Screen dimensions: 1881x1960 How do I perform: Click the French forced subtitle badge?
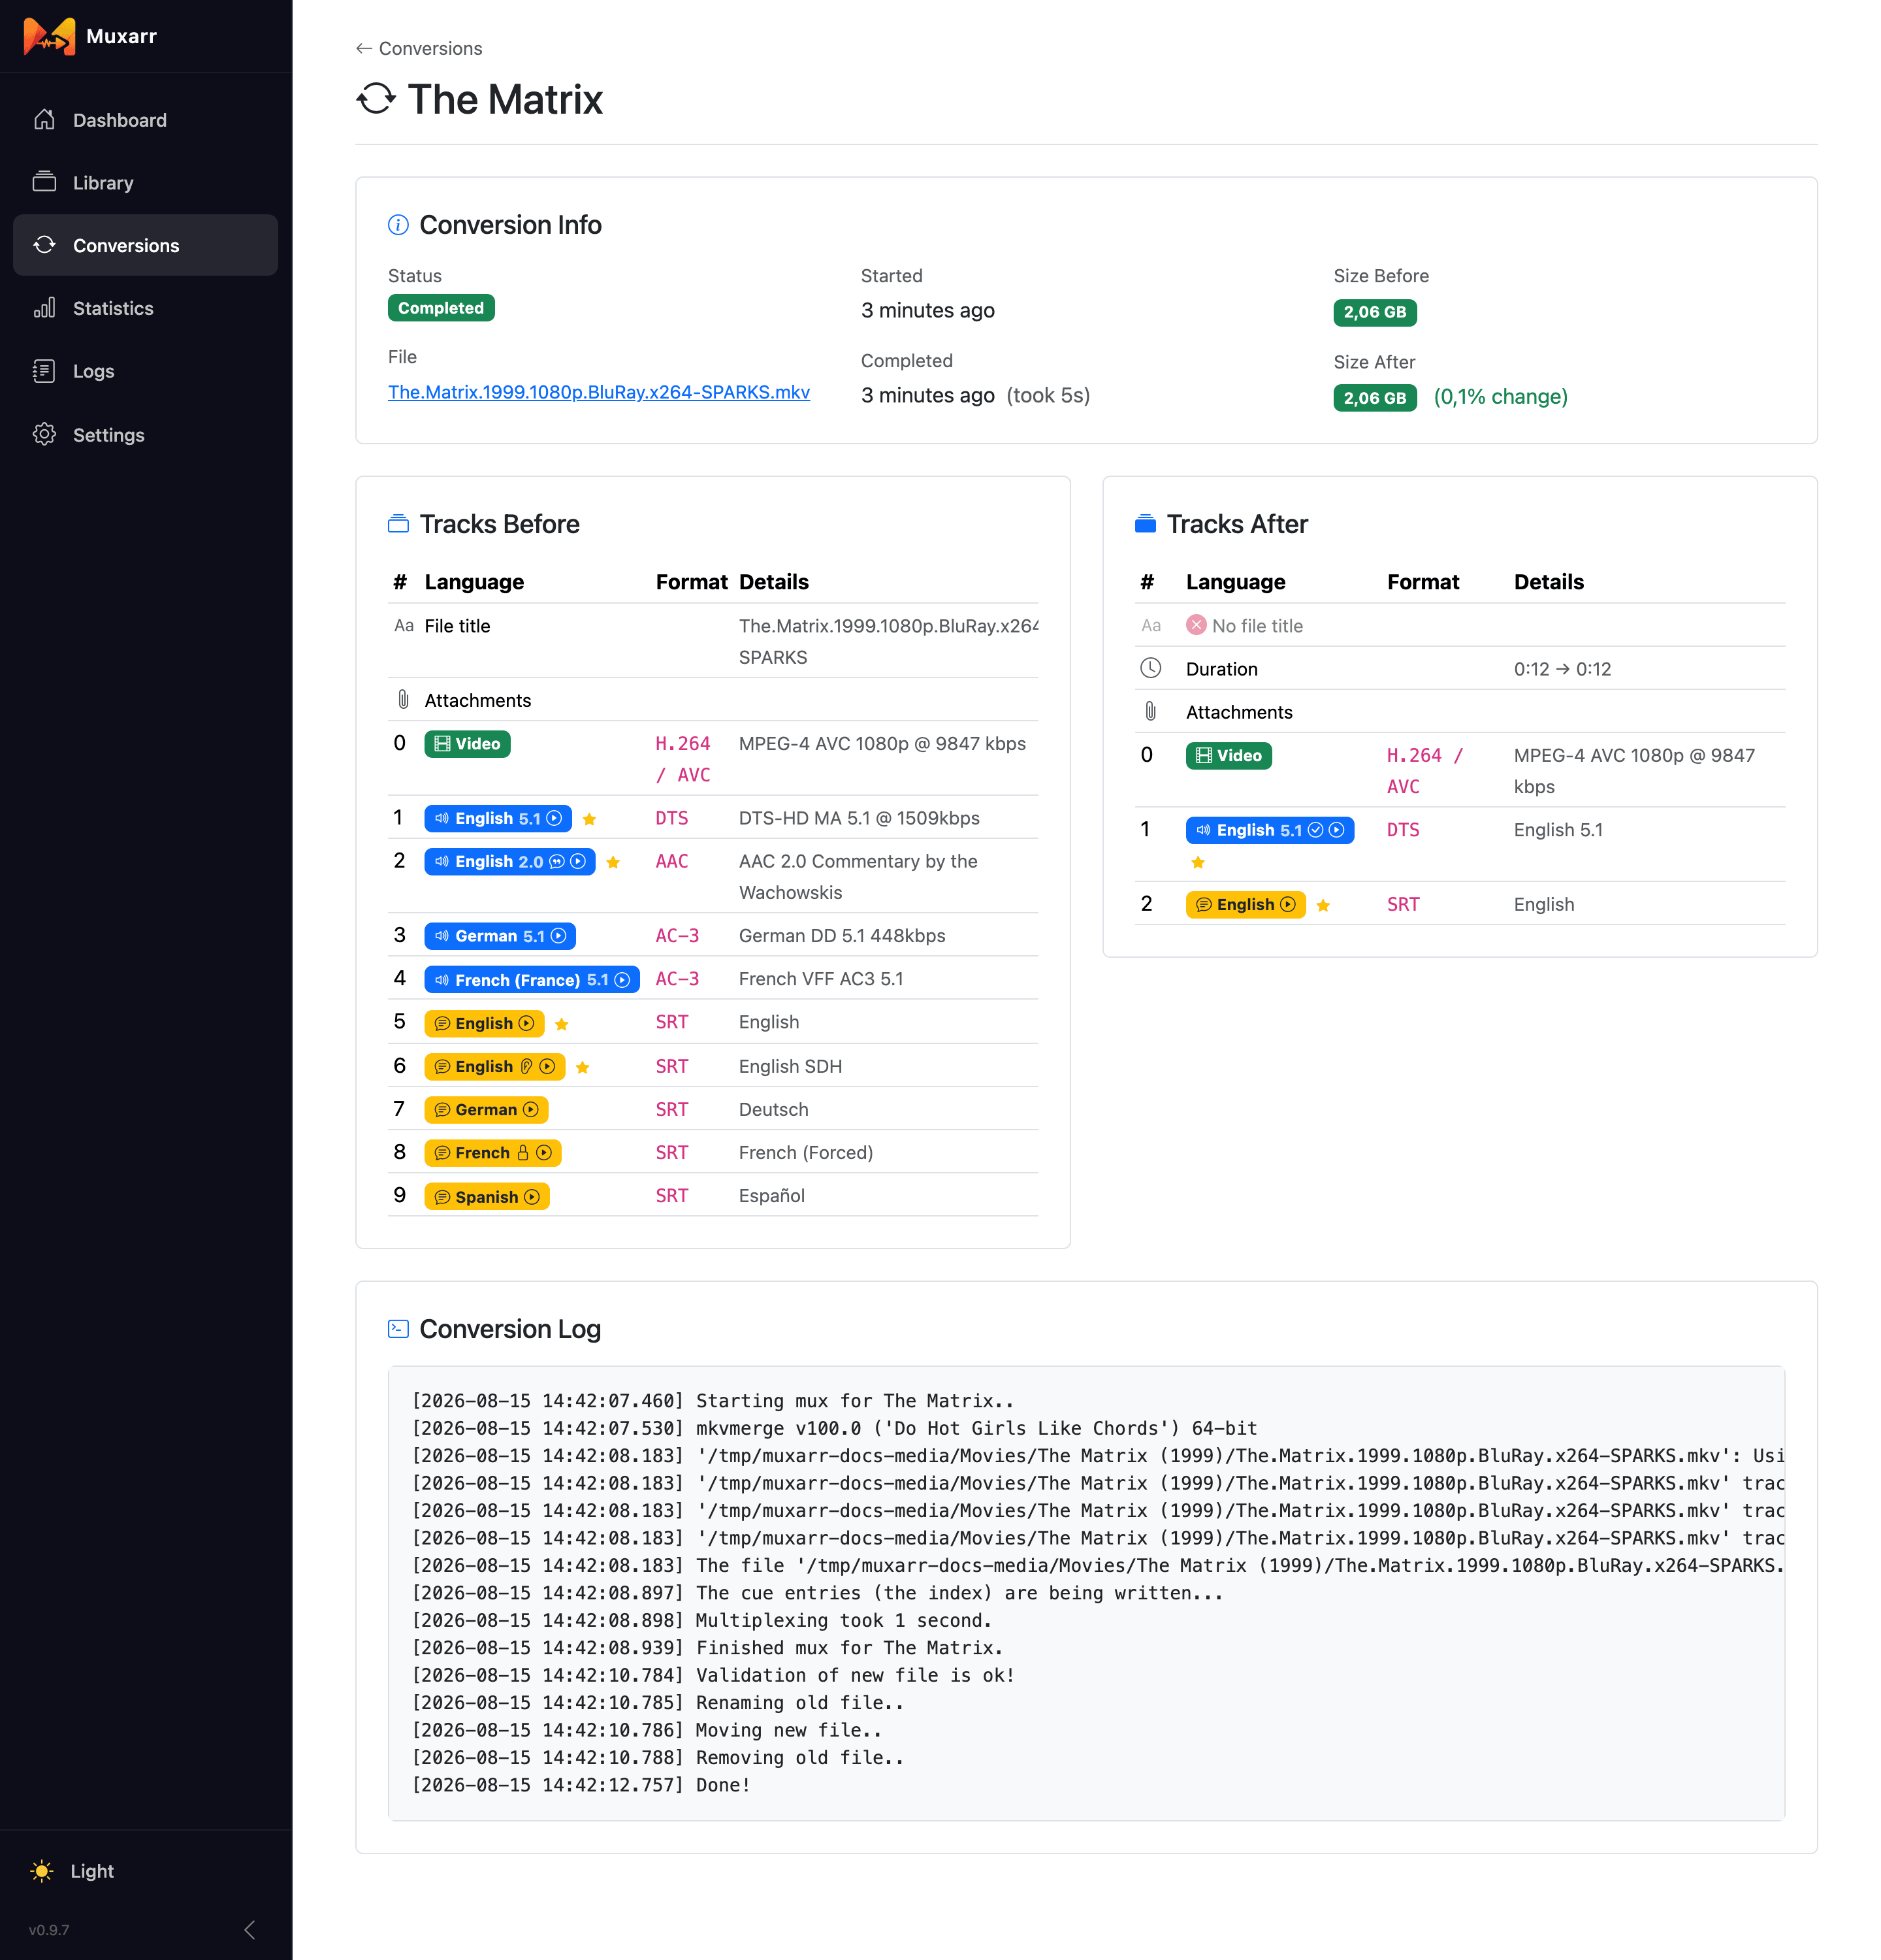492,1153
